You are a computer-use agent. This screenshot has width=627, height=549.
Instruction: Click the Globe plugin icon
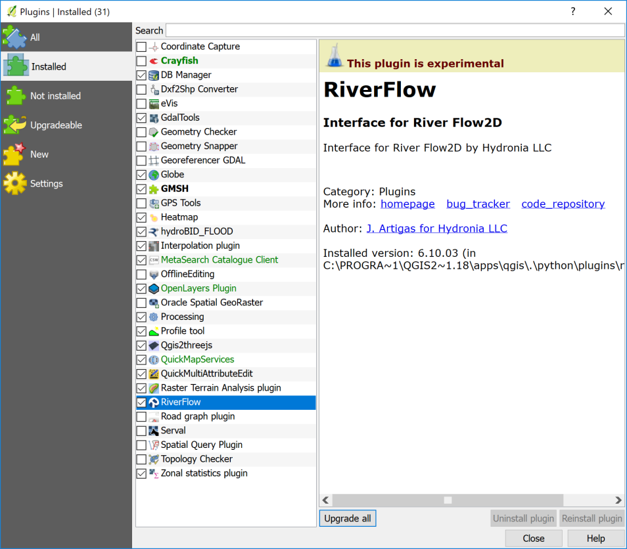[154, 175]
